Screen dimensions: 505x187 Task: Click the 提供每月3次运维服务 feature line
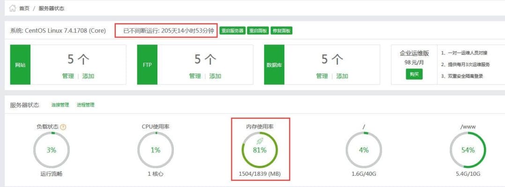[465, 65]
